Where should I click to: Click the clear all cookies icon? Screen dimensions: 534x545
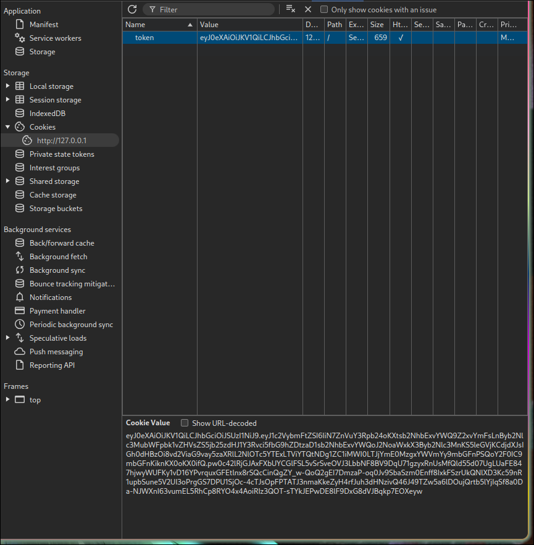pos(291,9)
